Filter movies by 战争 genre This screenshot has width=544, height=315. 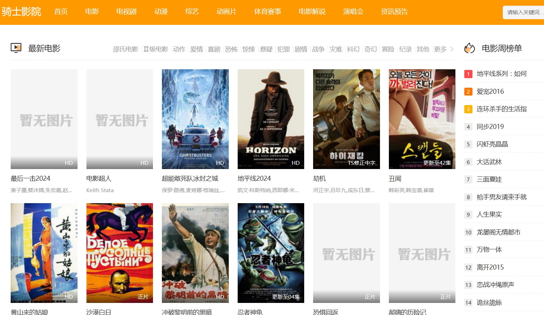point(318,49)
